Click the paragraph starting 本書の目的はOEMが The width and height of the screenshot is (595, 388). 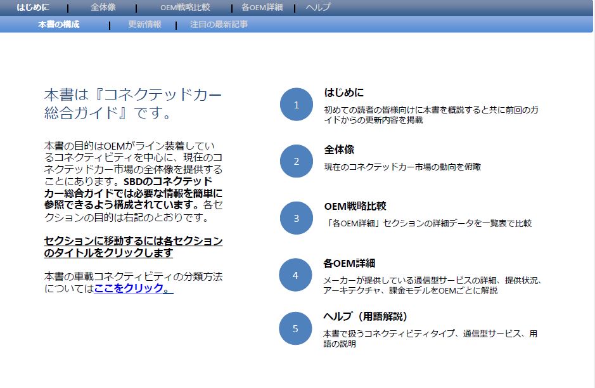pyautogui.click(x=133, y=181)
